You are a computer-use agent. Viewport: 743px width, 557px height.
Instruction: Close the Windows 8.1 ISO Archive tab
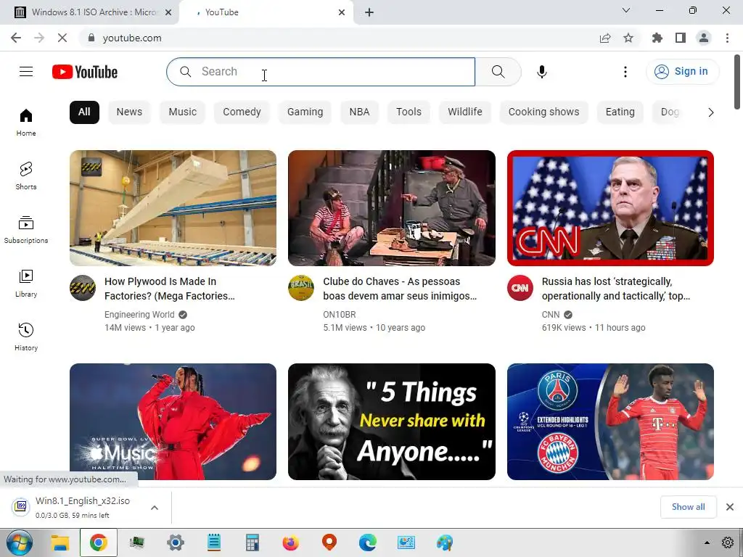pyautogui.click(x=168, y=12)
